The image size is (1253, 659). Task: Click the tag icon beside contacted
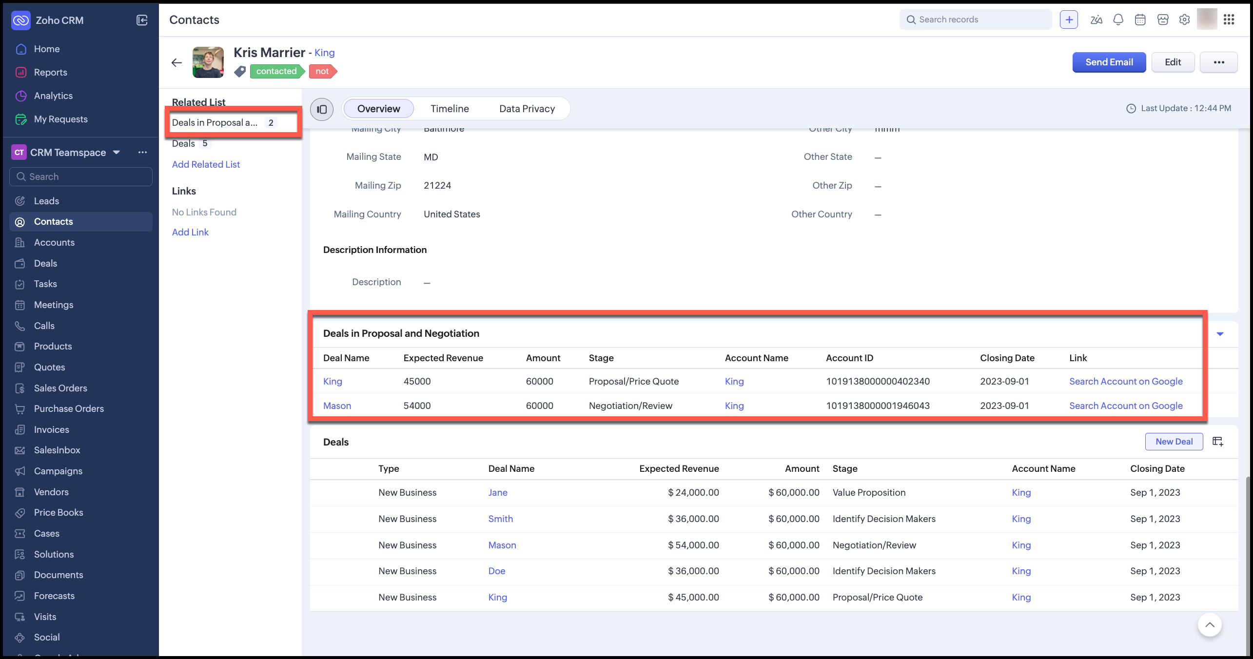click(x=239, y=72)
